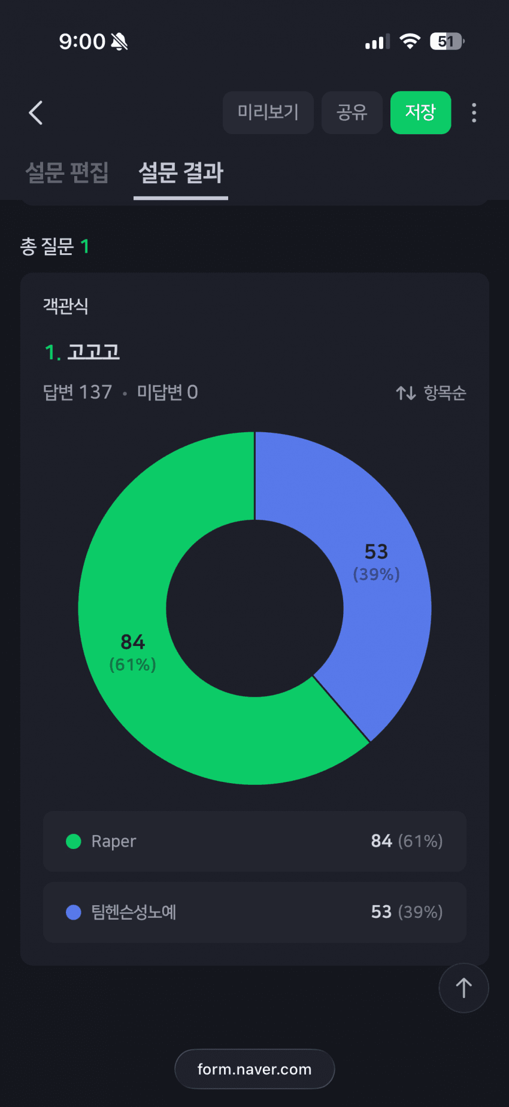Click the blue 팀헨손성노예 legend dot
The image size is (509, 1107).
tap(74, 912)
